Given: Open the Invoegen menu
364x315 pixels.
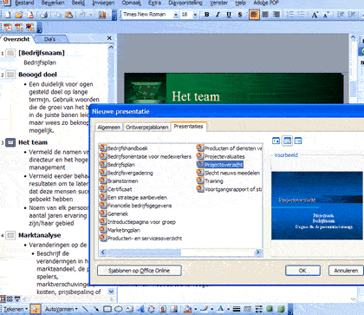Looking at the screenshot, I should tap(103, 3).
